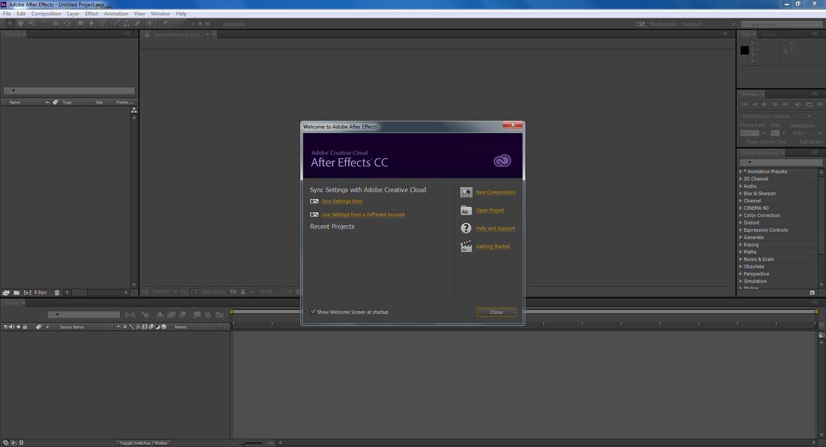Image resolution: width=826 pixels, height=447 pixels.
Task: Open the Layer menu
Action: point(73,13)
